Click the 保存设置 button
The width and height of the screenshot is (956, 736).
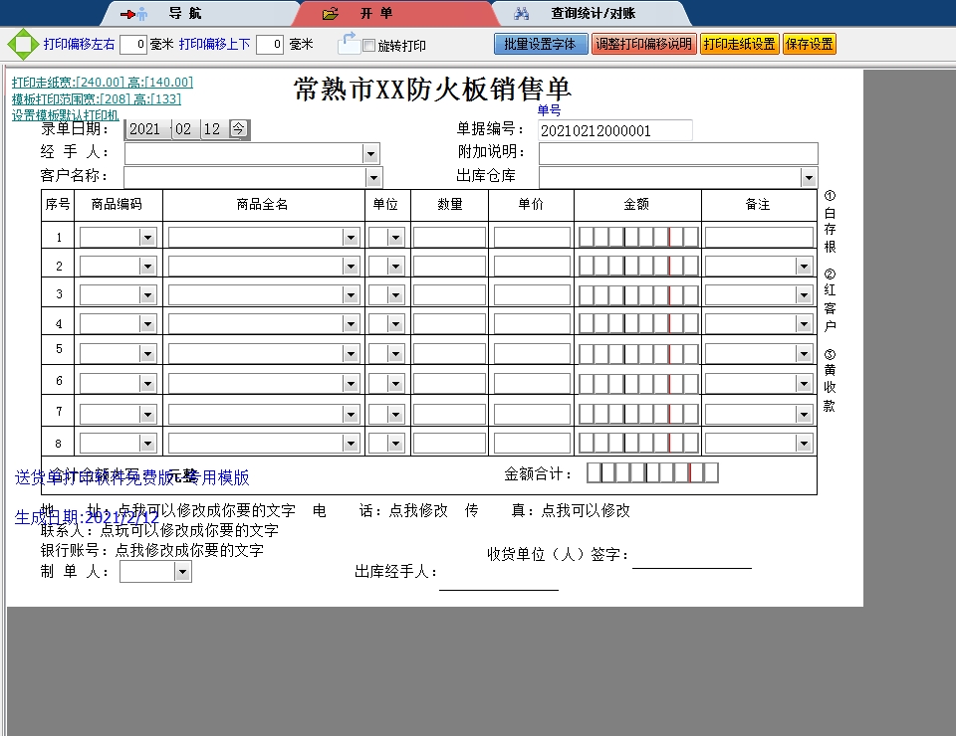809,44
